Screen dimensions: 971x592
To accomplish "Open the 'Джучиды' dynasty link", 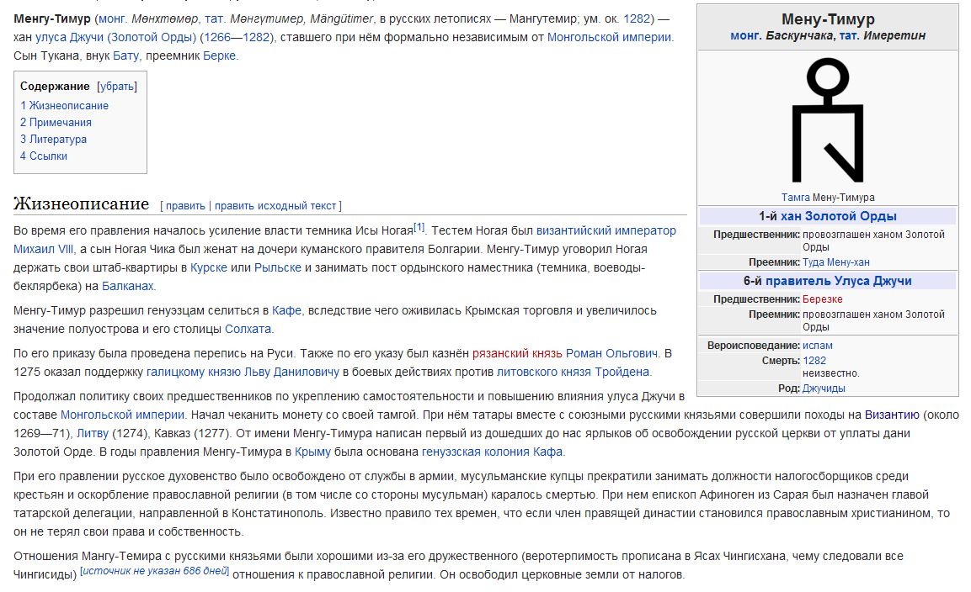I will click(x=824, y=388).
